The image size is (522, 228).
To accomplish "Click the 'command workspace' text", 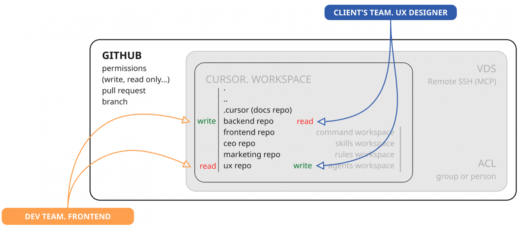I will coord(355,133).
